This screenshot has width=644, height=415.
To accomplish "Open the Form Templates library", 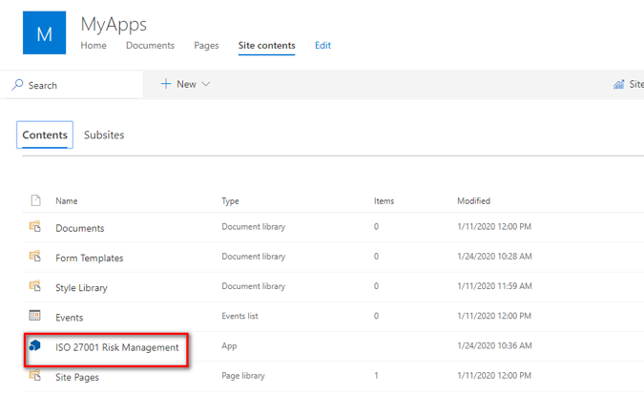I will [90, 258].
